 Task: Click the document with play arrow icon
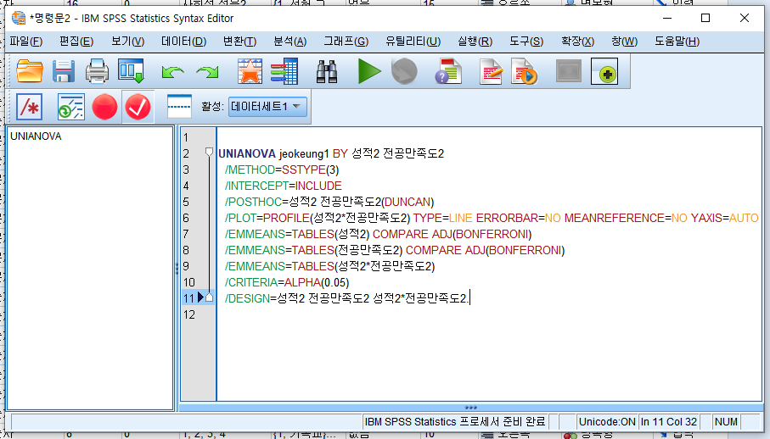[x=524, y=71]
